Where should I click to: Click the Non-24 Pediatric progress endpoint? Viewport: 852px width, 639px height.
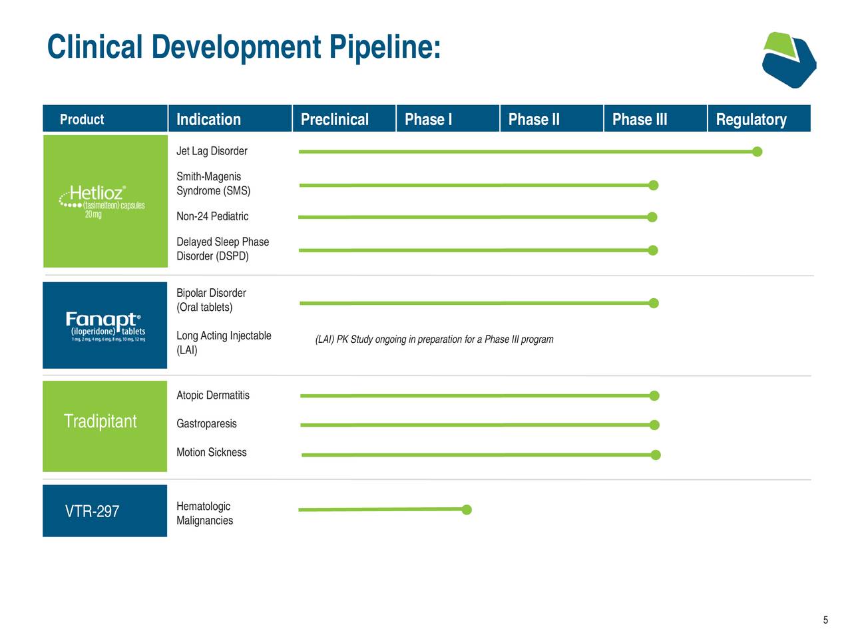click(652, 217)
